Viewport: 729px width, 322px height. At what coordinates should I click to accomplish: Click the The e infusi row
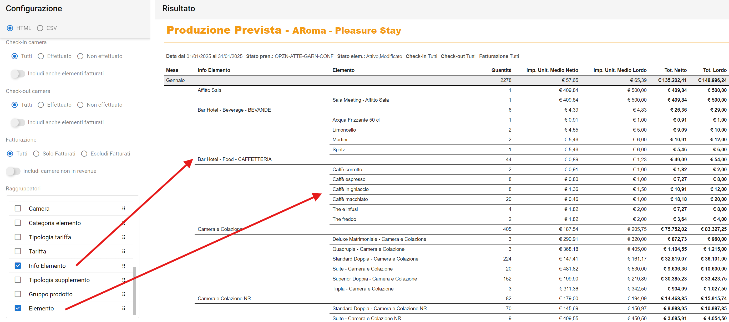pyautogui.click(x=529, y=210)
